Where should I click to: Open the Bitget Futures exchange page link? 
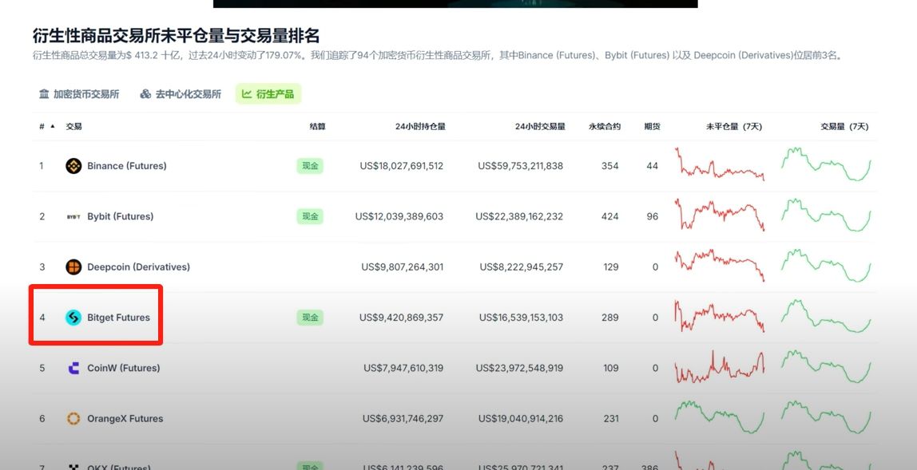point(117,317)
